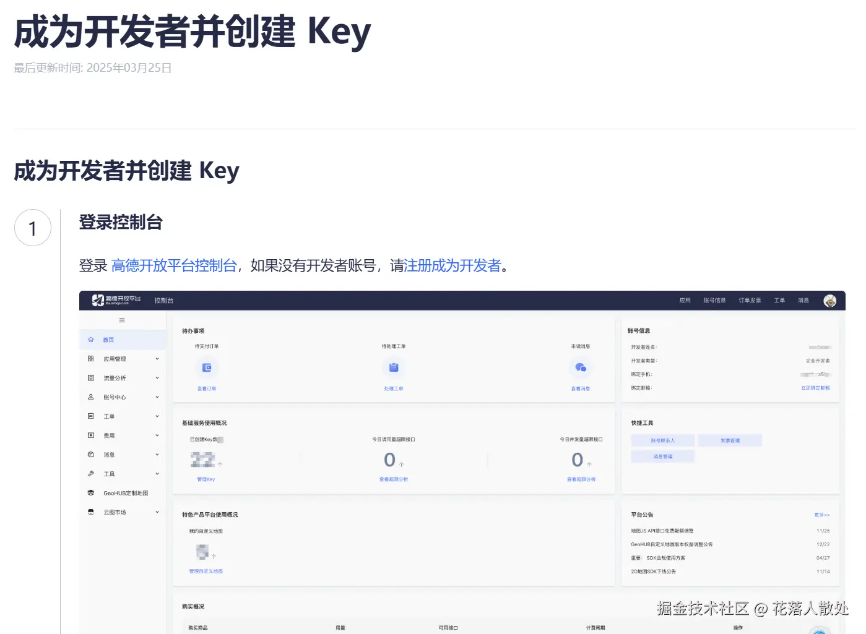This screenshot has height=634, width=866.
Task: Click the 账号联系人 quick tool button
Action: (663, 440)
